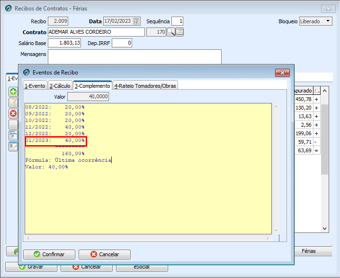This screenshot has height=278, width=340.
Task: Select the 199,06 value row
Action: (307, 133)
